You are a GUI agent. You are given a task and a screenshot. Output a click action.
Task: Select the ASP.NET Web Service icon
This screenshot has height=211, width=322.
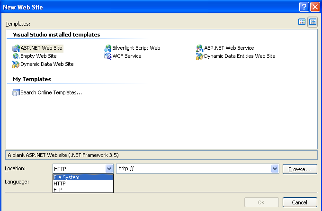[200, 48]
